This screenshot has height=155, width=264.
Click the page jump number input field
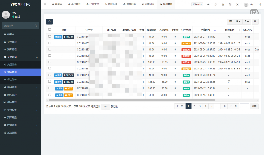point(244,106)
